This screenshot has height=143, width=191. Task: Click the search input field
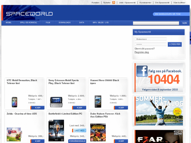click(156, 23)
